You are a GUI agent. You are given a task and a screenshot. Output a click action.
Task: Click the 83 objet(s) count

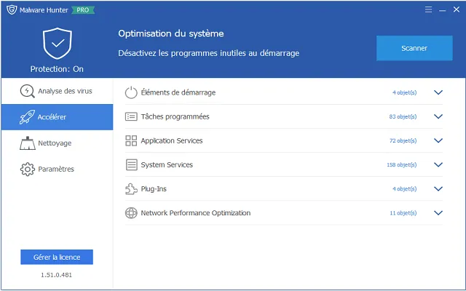pyautogui.click(x=403, y=116)
